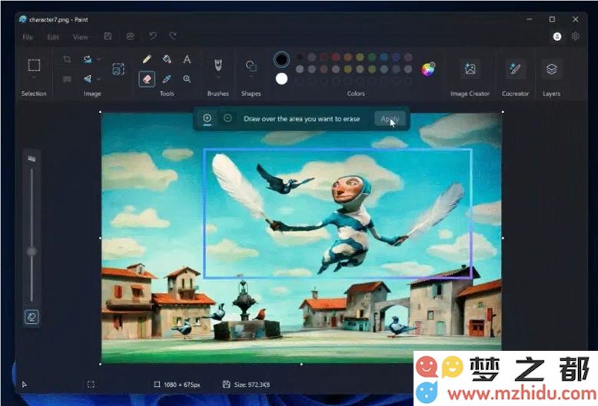Select the reduce area minus mode
The height and width of the screenshot is (406, 598).
pyautogui.click(x=228, y=118)
